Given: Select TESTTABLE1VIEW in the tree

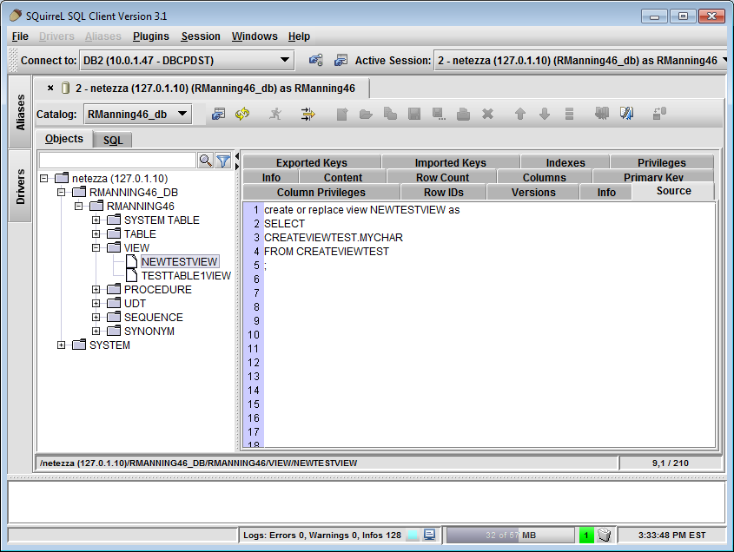Looking at the screenshot, I should (x=186, y=276).
